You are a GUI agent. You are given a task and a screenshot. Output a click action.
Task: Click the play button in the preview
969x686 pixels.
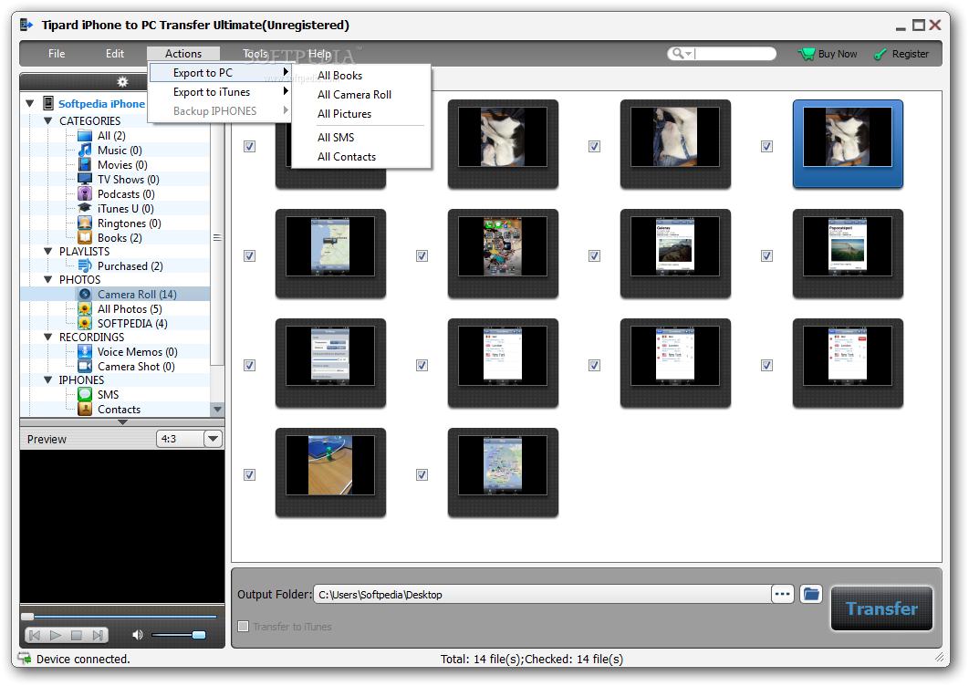56,635
